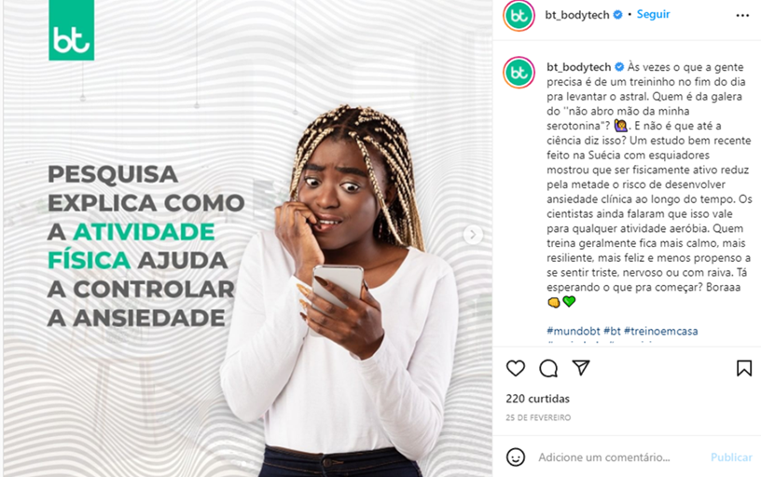
Task: Click the header bt_bodytech profile avatar
Action: pos(519,16)
